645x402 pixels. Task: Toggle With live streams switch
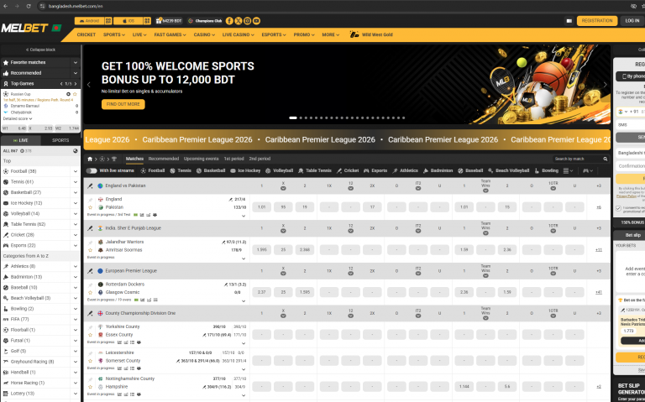click(x=92, y=170)
